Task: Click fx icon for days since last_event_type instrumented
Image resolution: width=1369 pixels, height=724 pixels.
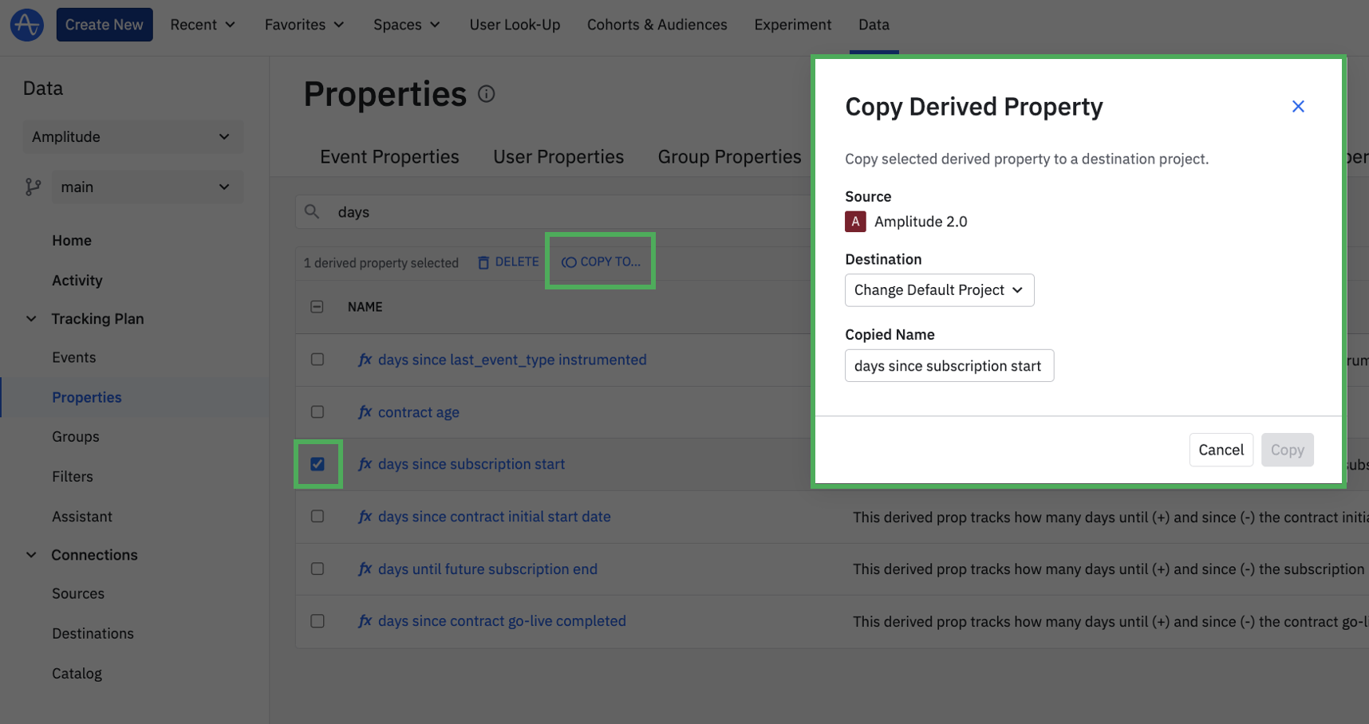Action: 365,360
